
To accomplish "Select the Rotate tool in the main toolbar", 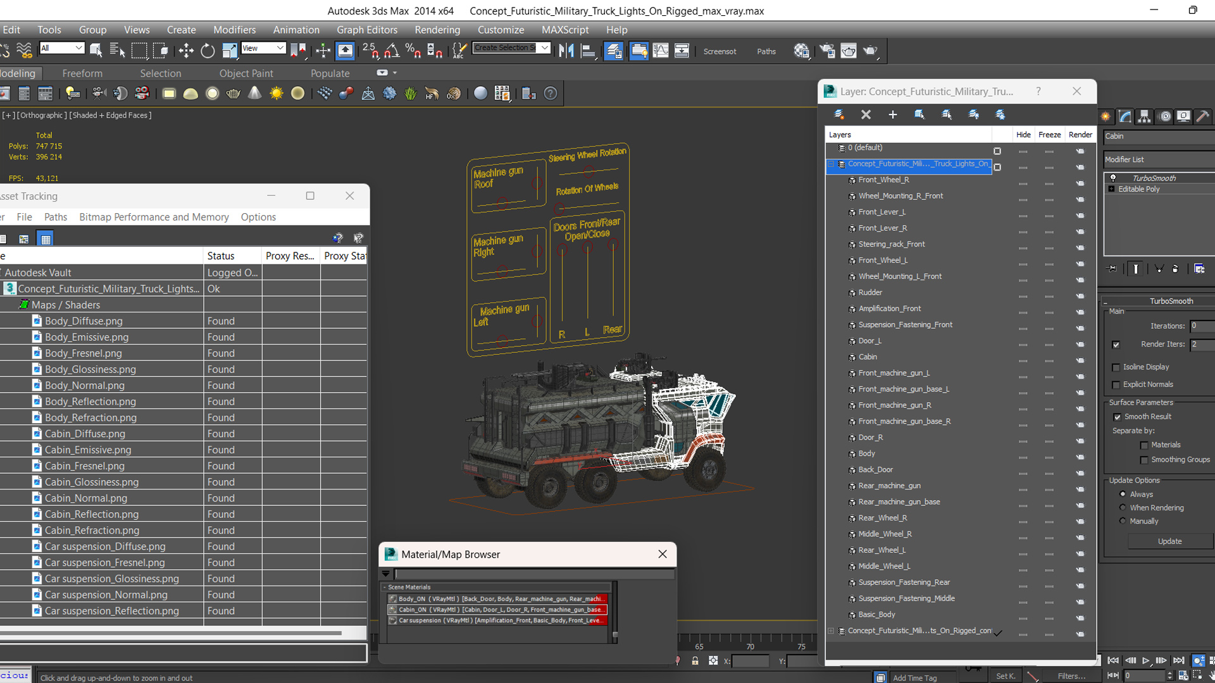I will (208, 51).
